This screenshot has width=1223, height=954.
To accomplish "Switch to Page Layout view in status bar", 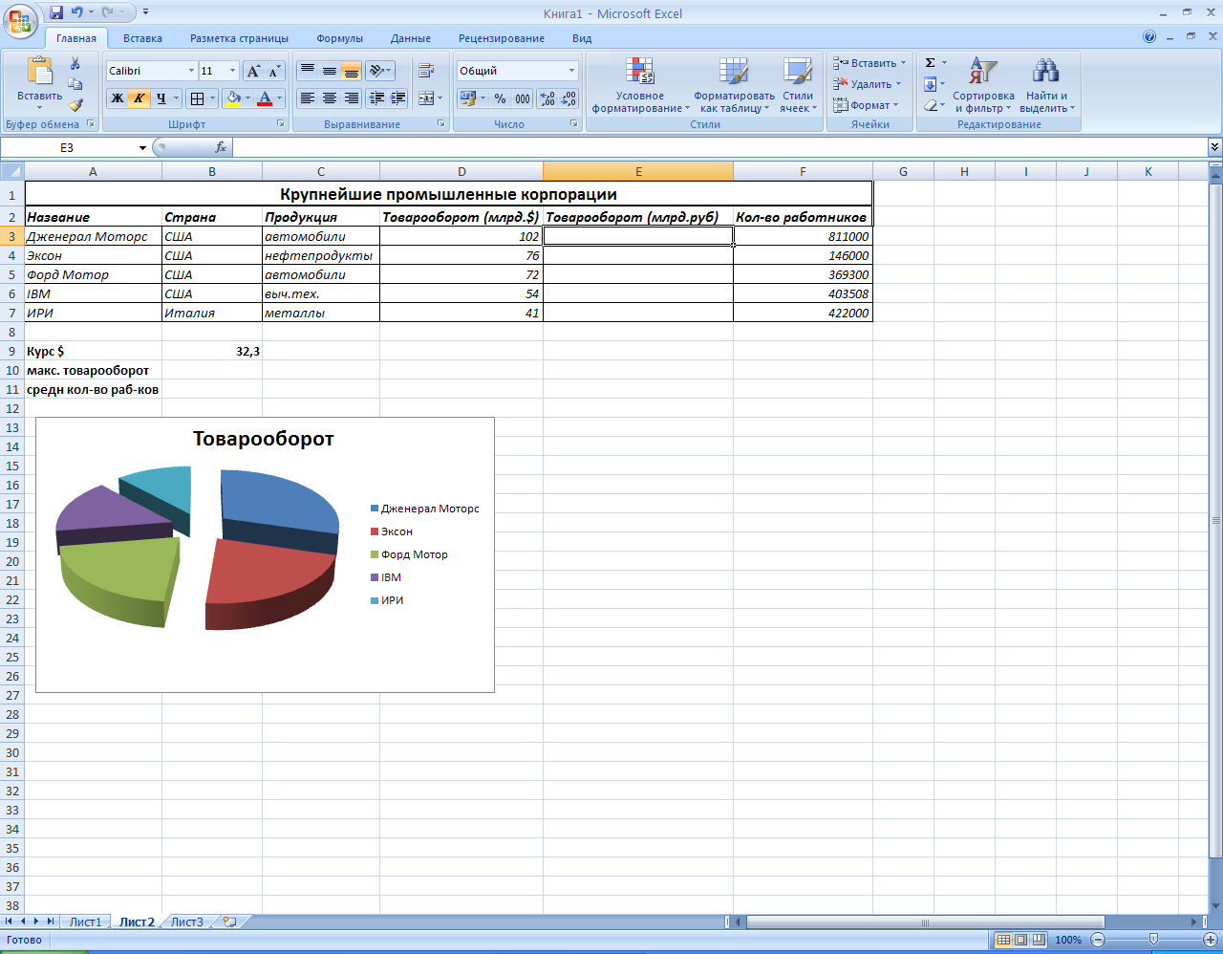I will pyautogui.click(x=1020, y=940).
